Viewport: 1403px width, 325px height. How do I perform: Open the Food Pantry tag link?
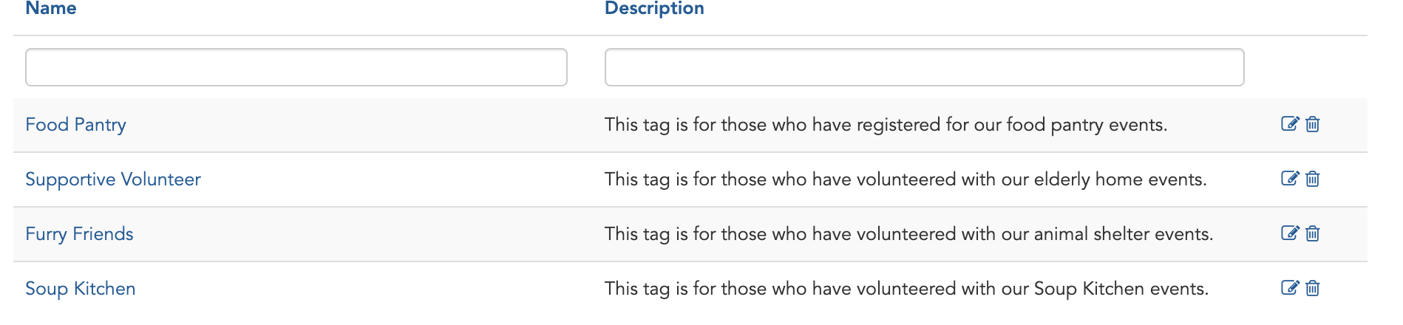(75, 125)
